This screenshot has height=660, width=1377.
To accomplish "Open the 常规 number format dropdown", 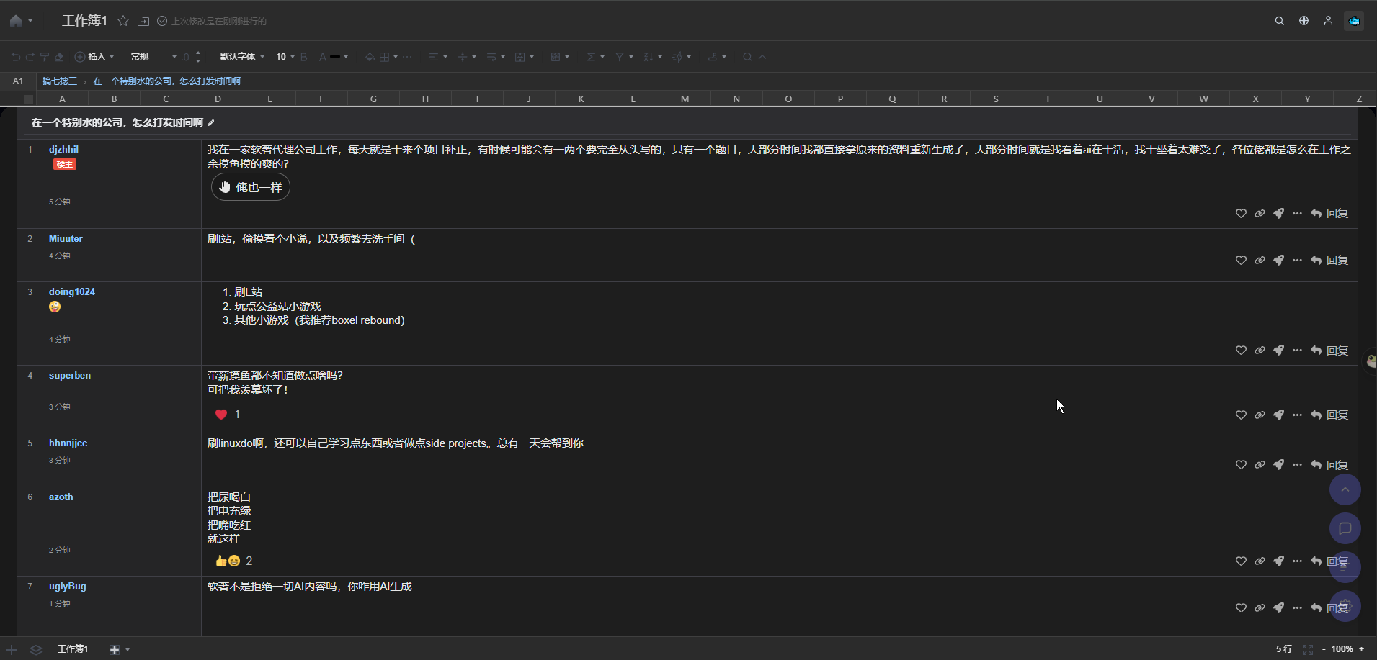I will click(x=153, y=57).
